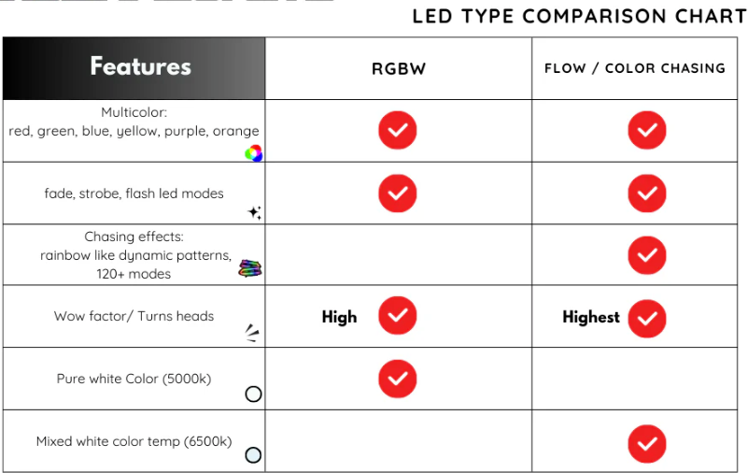Screen dimensions: 748x473
Task: Click the RGBW checkmark for Pure white Color
Action: tap(398, 379)
